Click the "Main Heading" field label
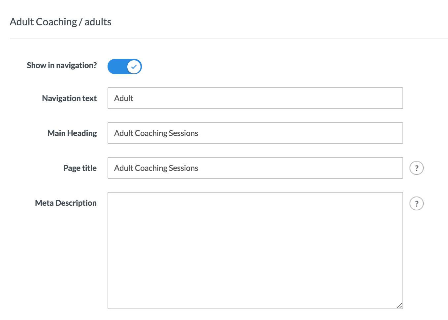The image size is (448, 320). click(72, 133)
